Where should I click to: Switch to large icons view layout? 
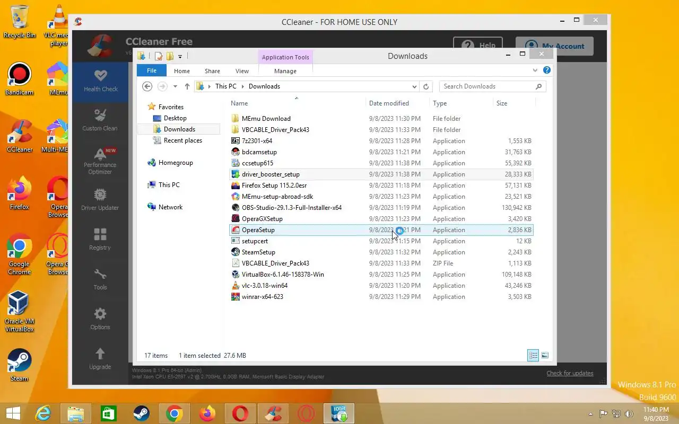545,356
